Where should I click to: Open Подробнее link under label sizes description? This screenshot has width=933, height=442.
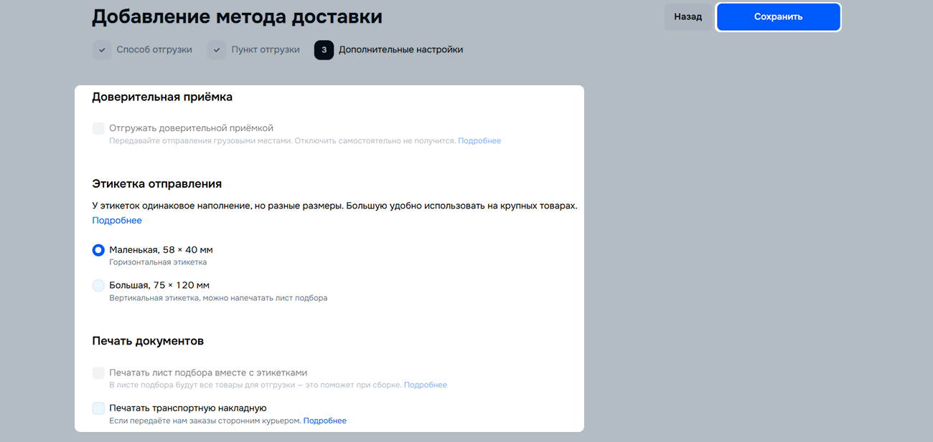point(117,221)
